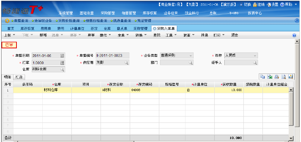This screenshot has height=142, width=301.
Task: Select the A材料 cell in row 1
Action: click(x=116, y=90)
